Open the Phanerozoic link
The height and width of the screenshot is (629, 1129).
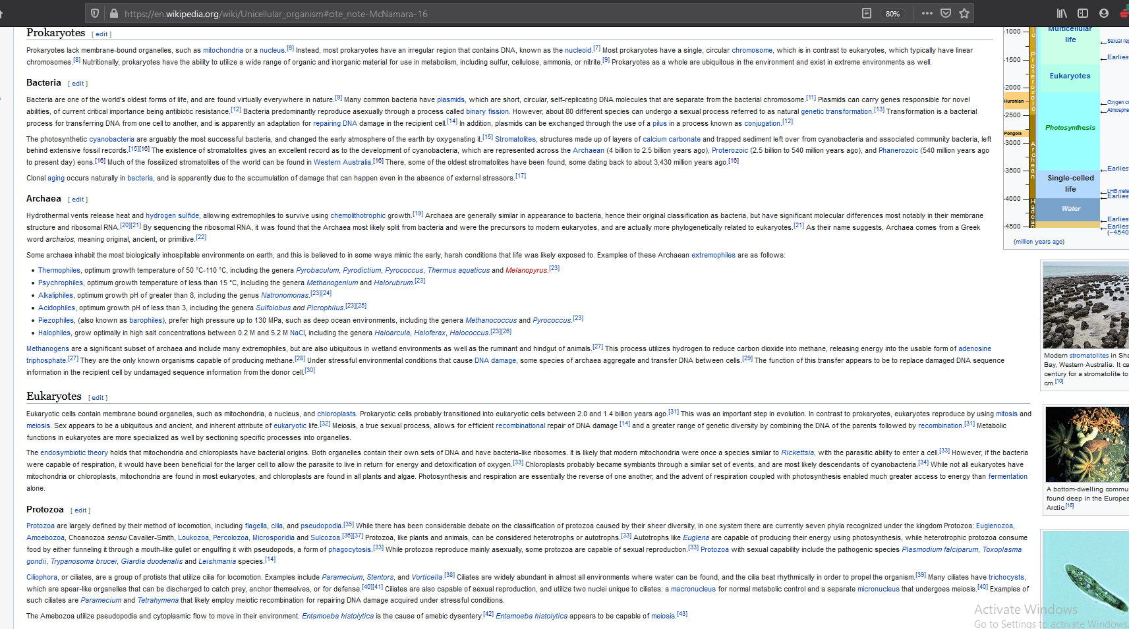tap(898, 151)
